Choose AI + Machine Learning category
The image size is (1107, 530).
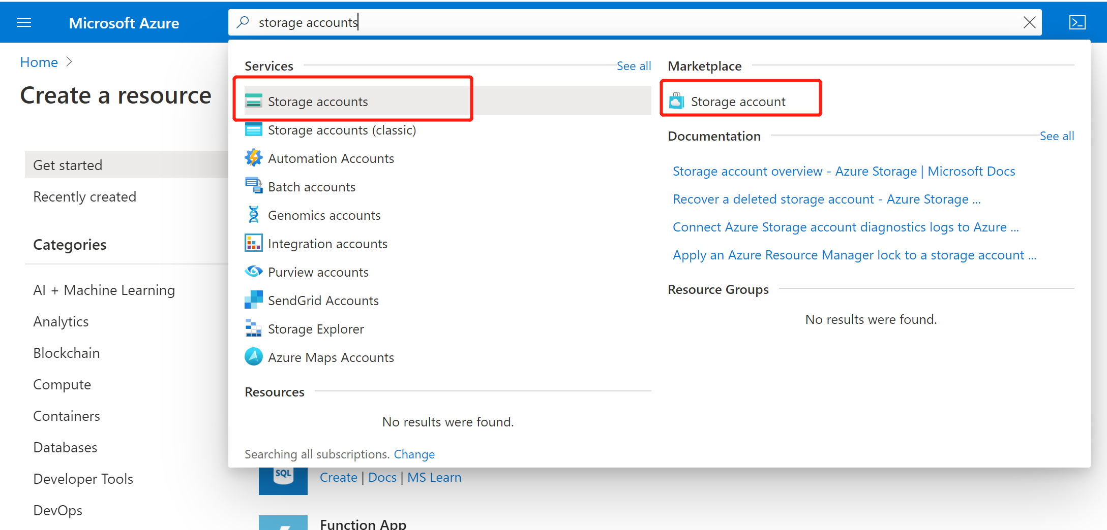click(104, 290)
